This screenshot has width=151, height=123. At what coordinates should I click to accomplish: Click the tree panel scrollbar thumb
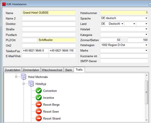click(147, 92)
